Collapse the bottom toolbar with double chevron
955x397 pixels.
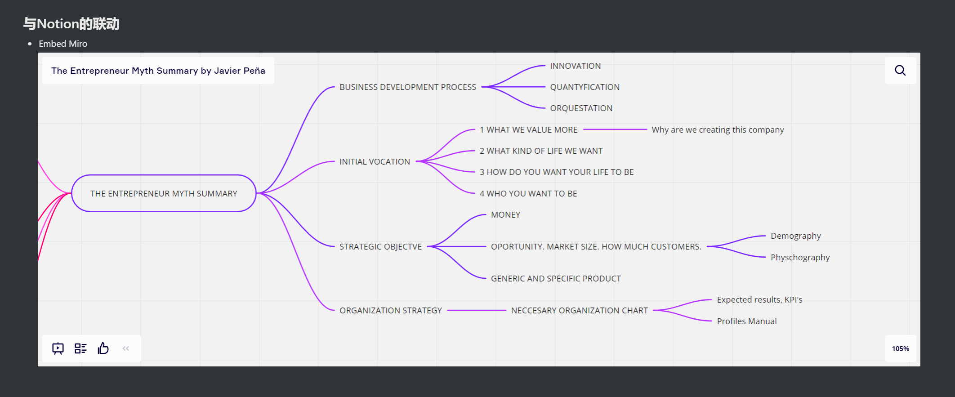click(x=126, y=348)
